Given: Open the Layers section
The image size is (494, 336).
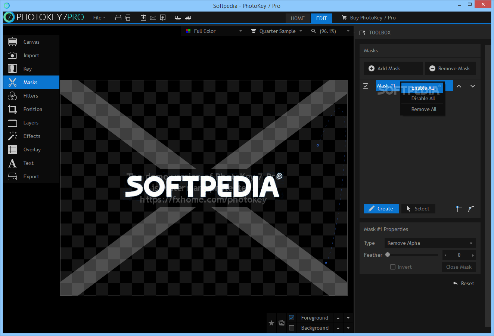Looking at the screenshot, I should (x=31, y=123).
